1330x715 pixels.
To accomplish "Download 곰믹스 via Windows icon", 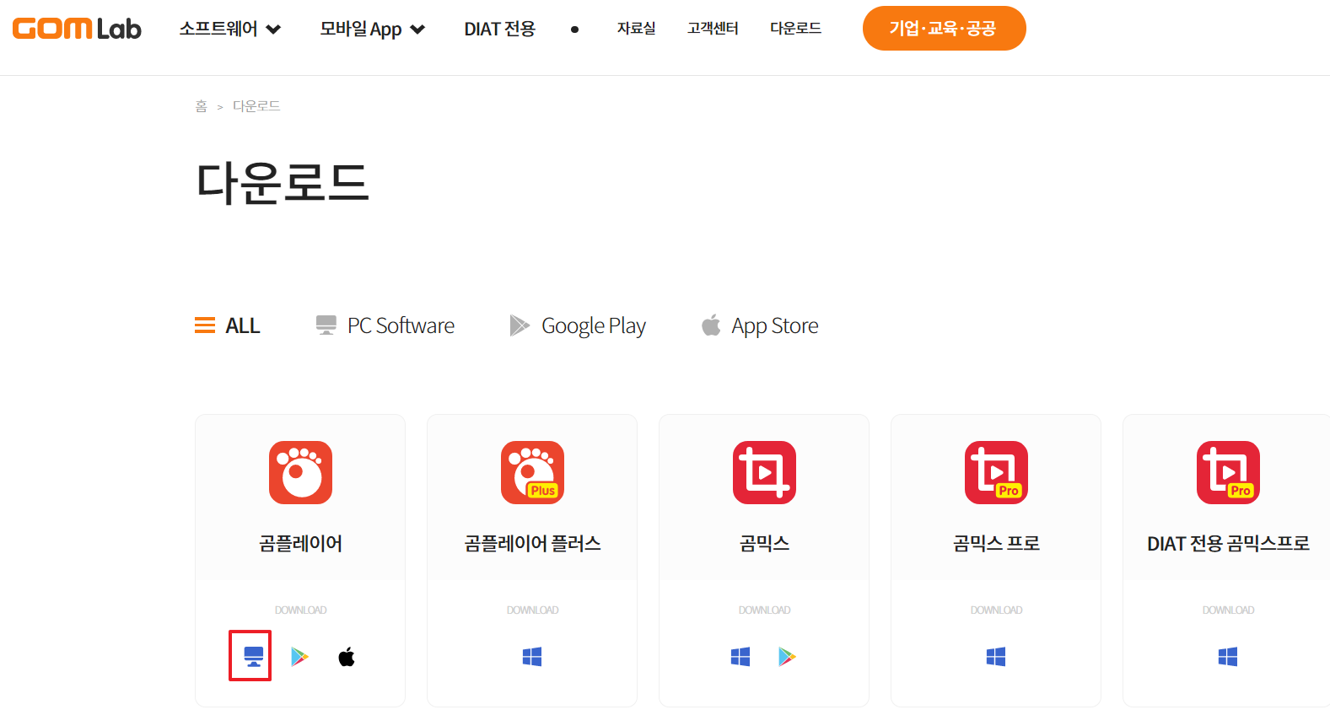I will tap(740, 656).
